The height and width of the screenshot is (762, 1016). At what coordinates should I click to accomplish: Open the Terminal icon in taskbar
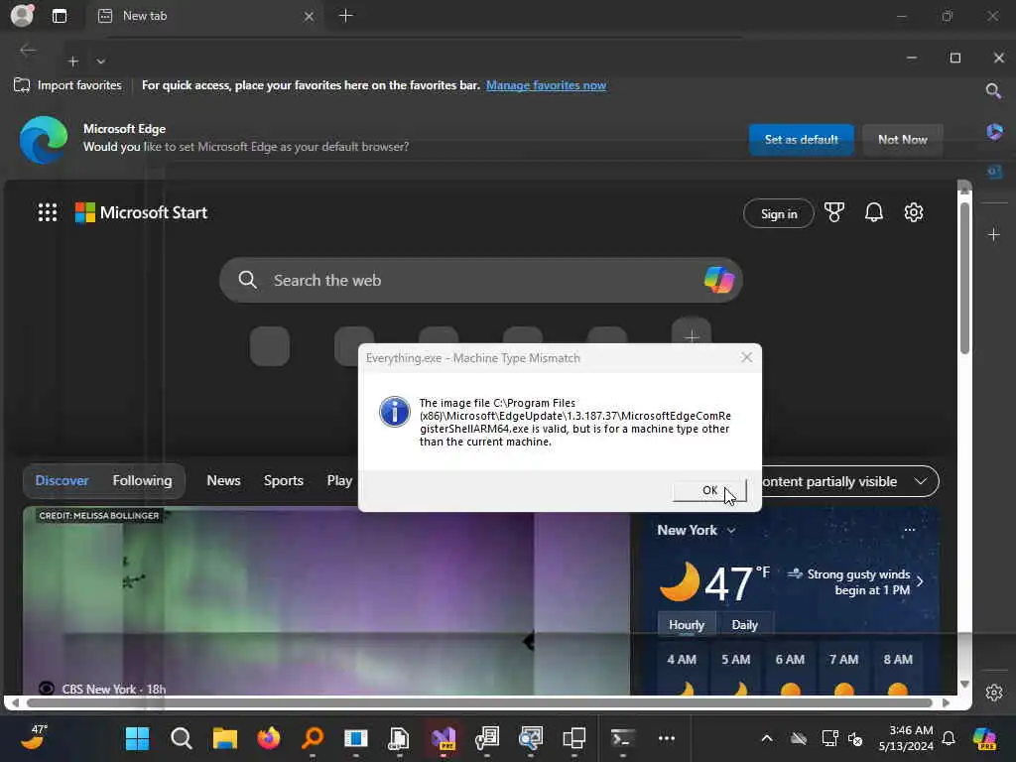click(622, 738)
